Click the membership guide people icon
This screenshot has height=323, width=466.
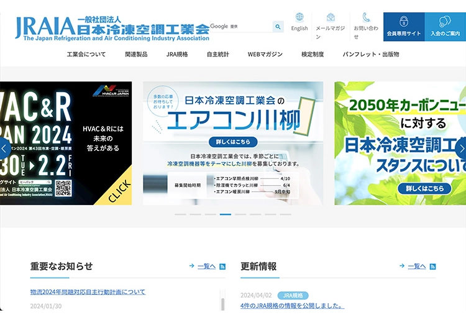point(445,21)
